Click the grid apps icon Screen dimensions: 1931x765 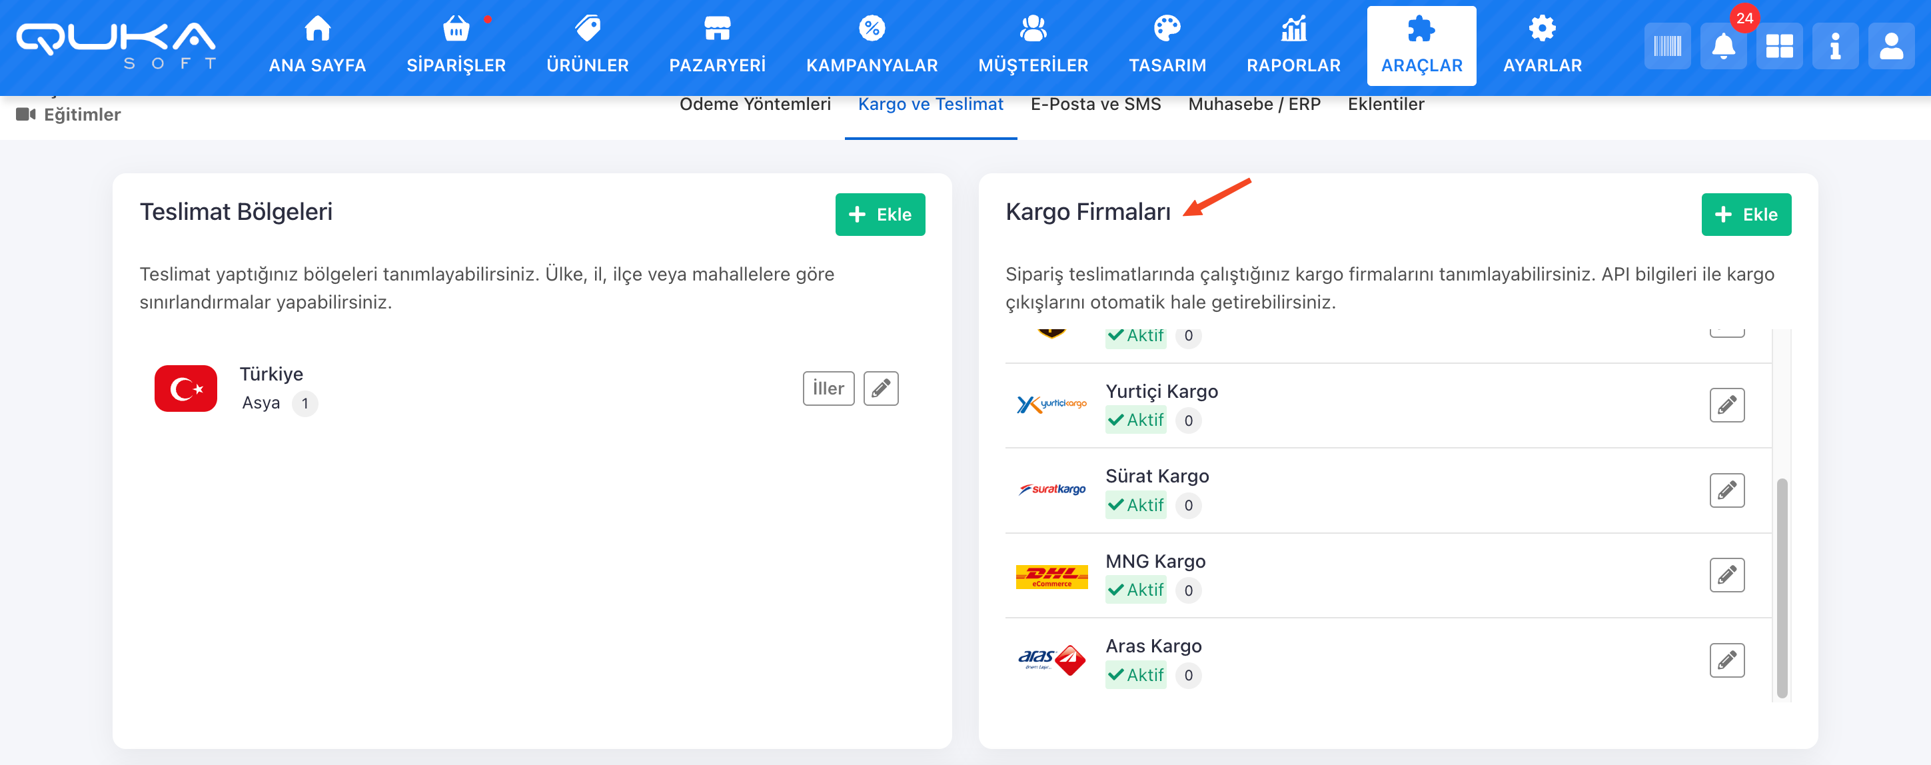point(1779,47)
